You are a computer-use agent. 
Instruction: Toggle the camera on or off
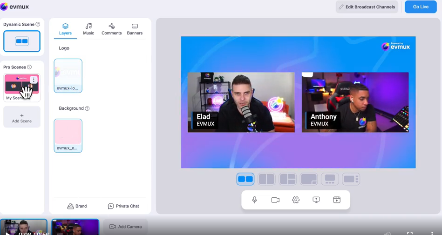click(275, 200)
